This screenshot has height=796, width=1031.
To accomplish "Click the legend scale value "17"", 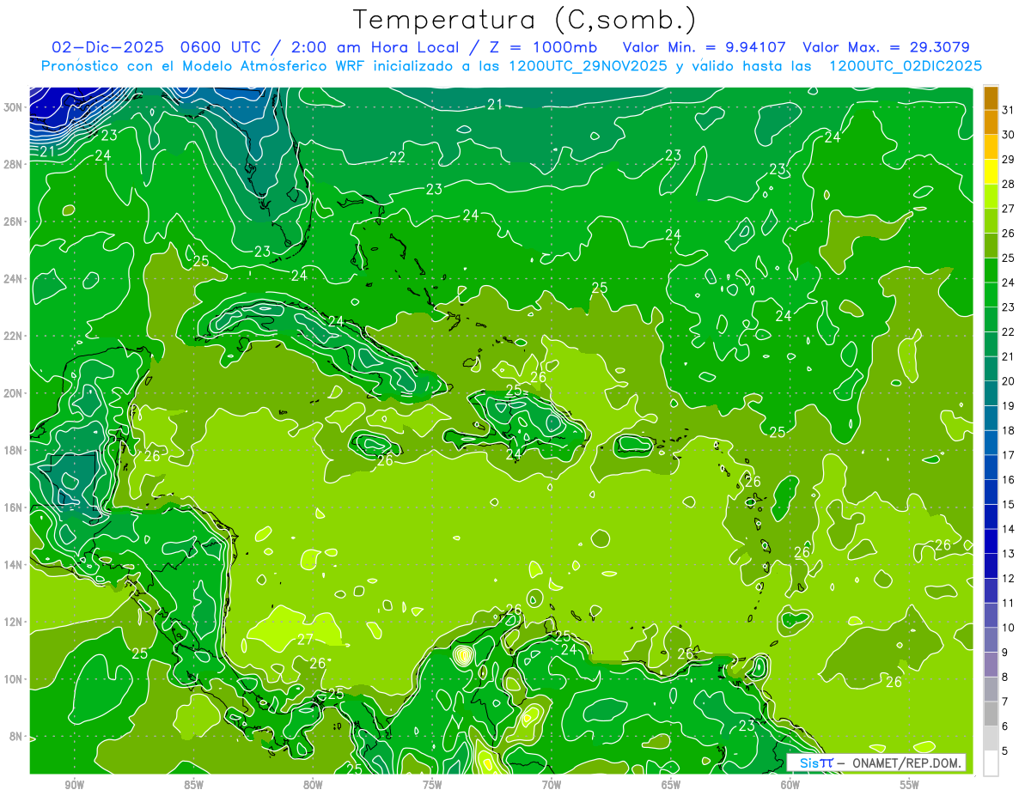I will [x=1009, y=455].
